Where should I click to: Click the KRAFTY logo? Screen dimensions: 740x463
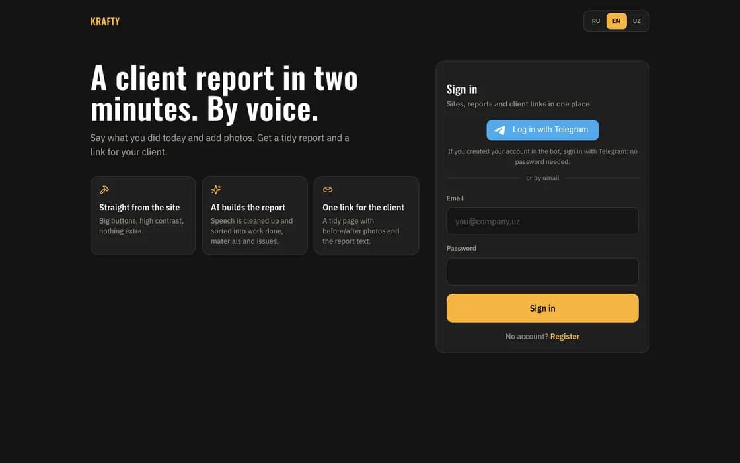(x=105, y=21)
